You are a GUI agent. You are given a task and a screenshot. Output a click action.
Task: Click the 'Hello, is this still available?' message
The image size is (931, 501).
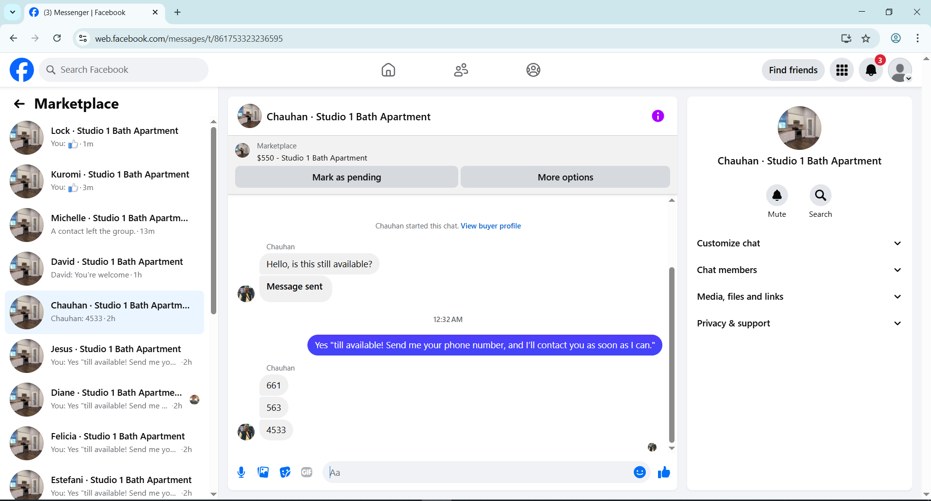tap(320, 264)
